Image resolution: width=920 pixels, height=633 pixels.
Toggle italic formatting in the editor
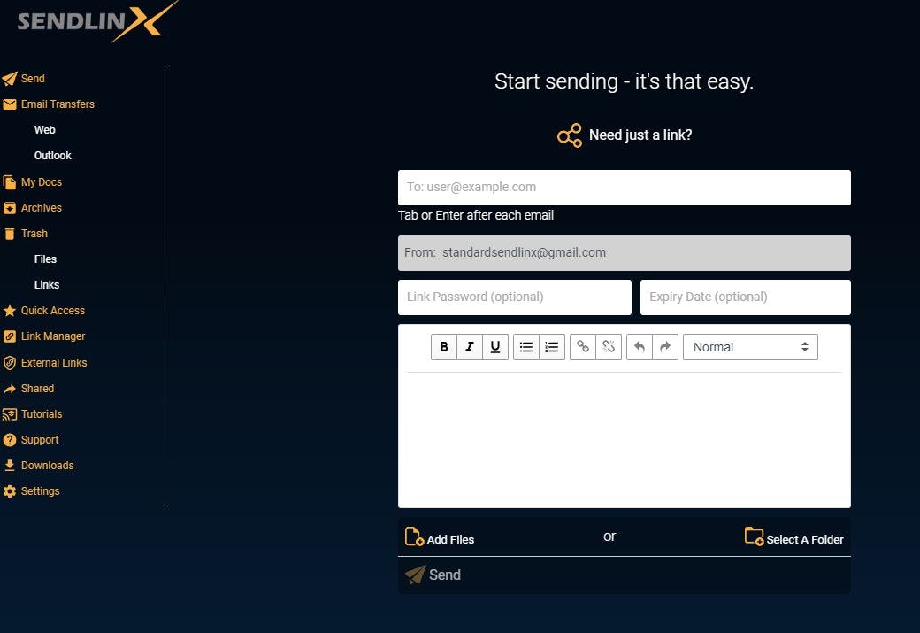click(470, 346)
